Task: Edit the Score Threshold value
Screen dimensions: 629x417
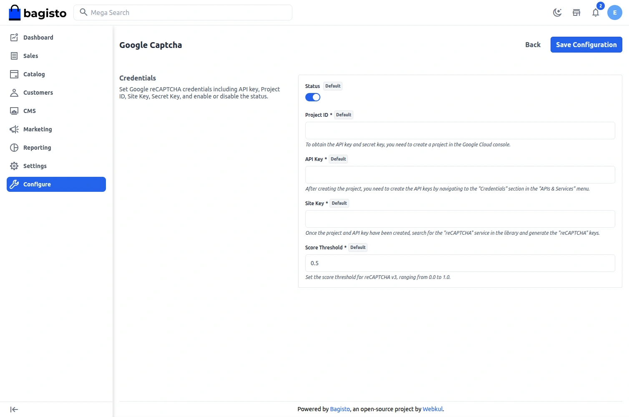Action: (x=460, y=263)
